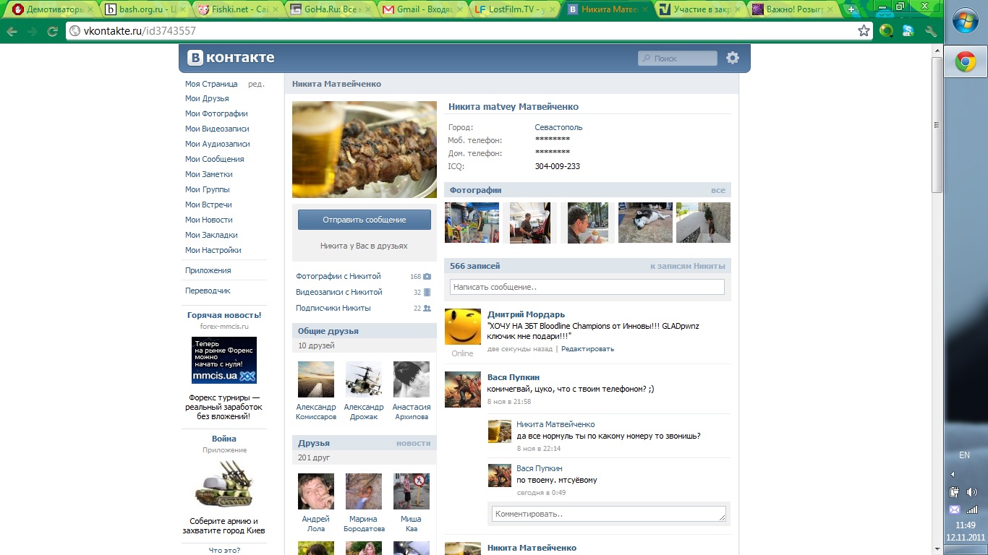The image size is (988, 555).
Task: Close the 'Участие в закр' browser tab
Action: pyautogui.click(x=737, y=9)
